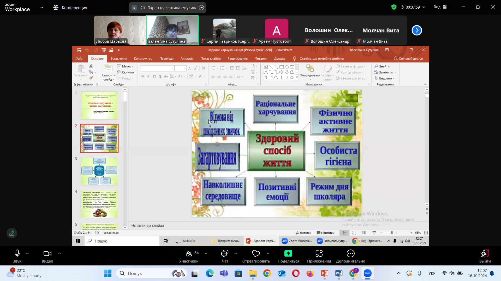The image size is (501, 281).
Task: Expand audio options arrow beside Звук
Action: tap(27, 253)
